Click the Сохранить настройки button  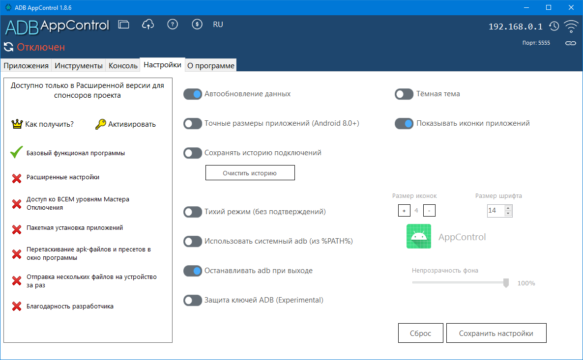point(496,333)
